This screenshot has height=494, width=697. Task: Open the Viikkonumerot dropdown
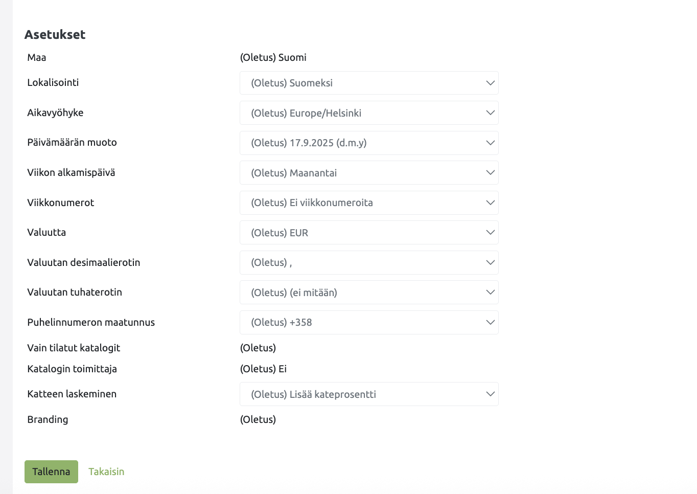tap(368, 203)
